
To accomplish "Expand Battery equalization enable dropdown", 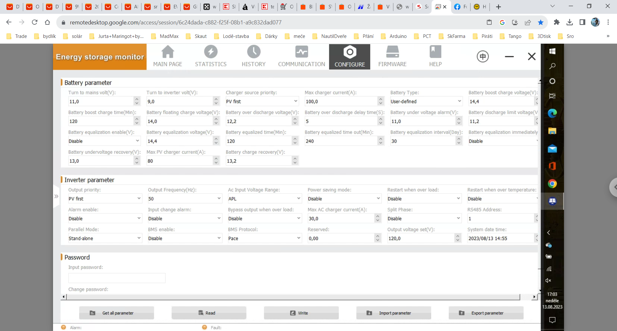I will pos(104,141).
